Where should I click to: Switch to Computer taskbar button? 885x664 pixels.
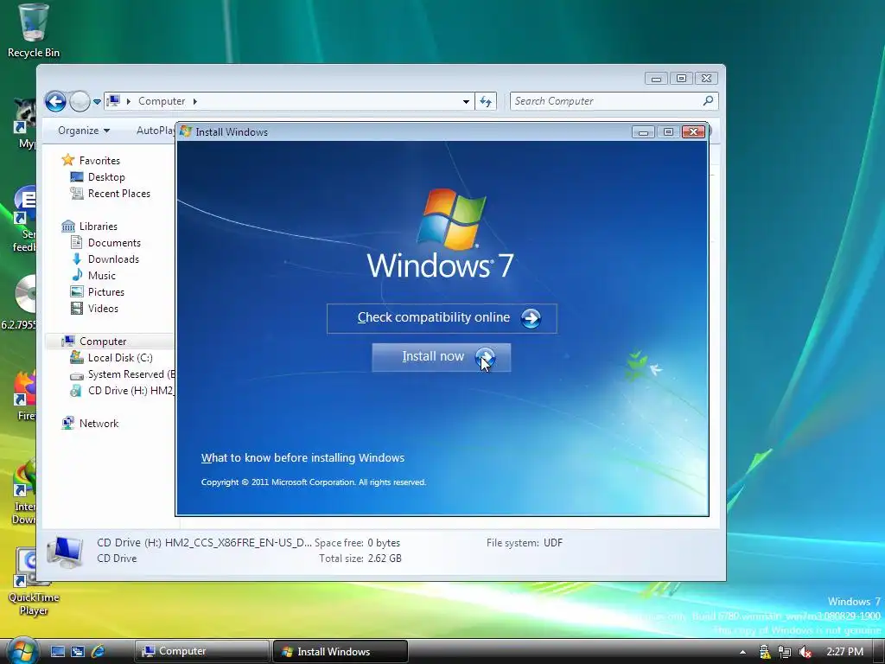[x=202, y=651]
